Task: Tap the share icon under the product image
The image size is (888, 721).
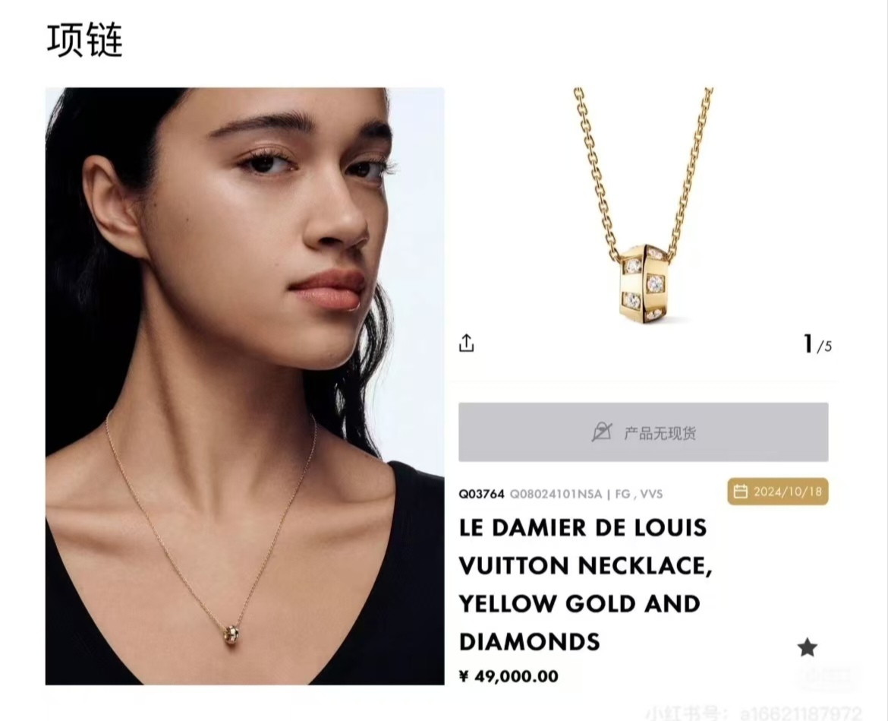Action: [x=466, y=343]
